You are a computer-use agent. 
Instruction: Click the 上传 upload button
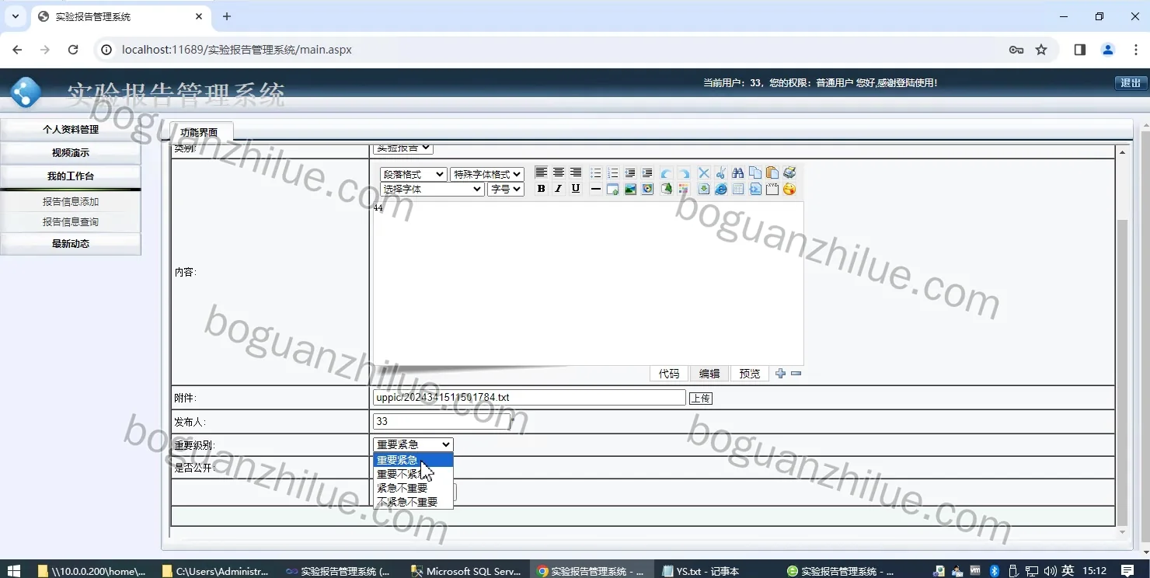[x=701, y=399]
